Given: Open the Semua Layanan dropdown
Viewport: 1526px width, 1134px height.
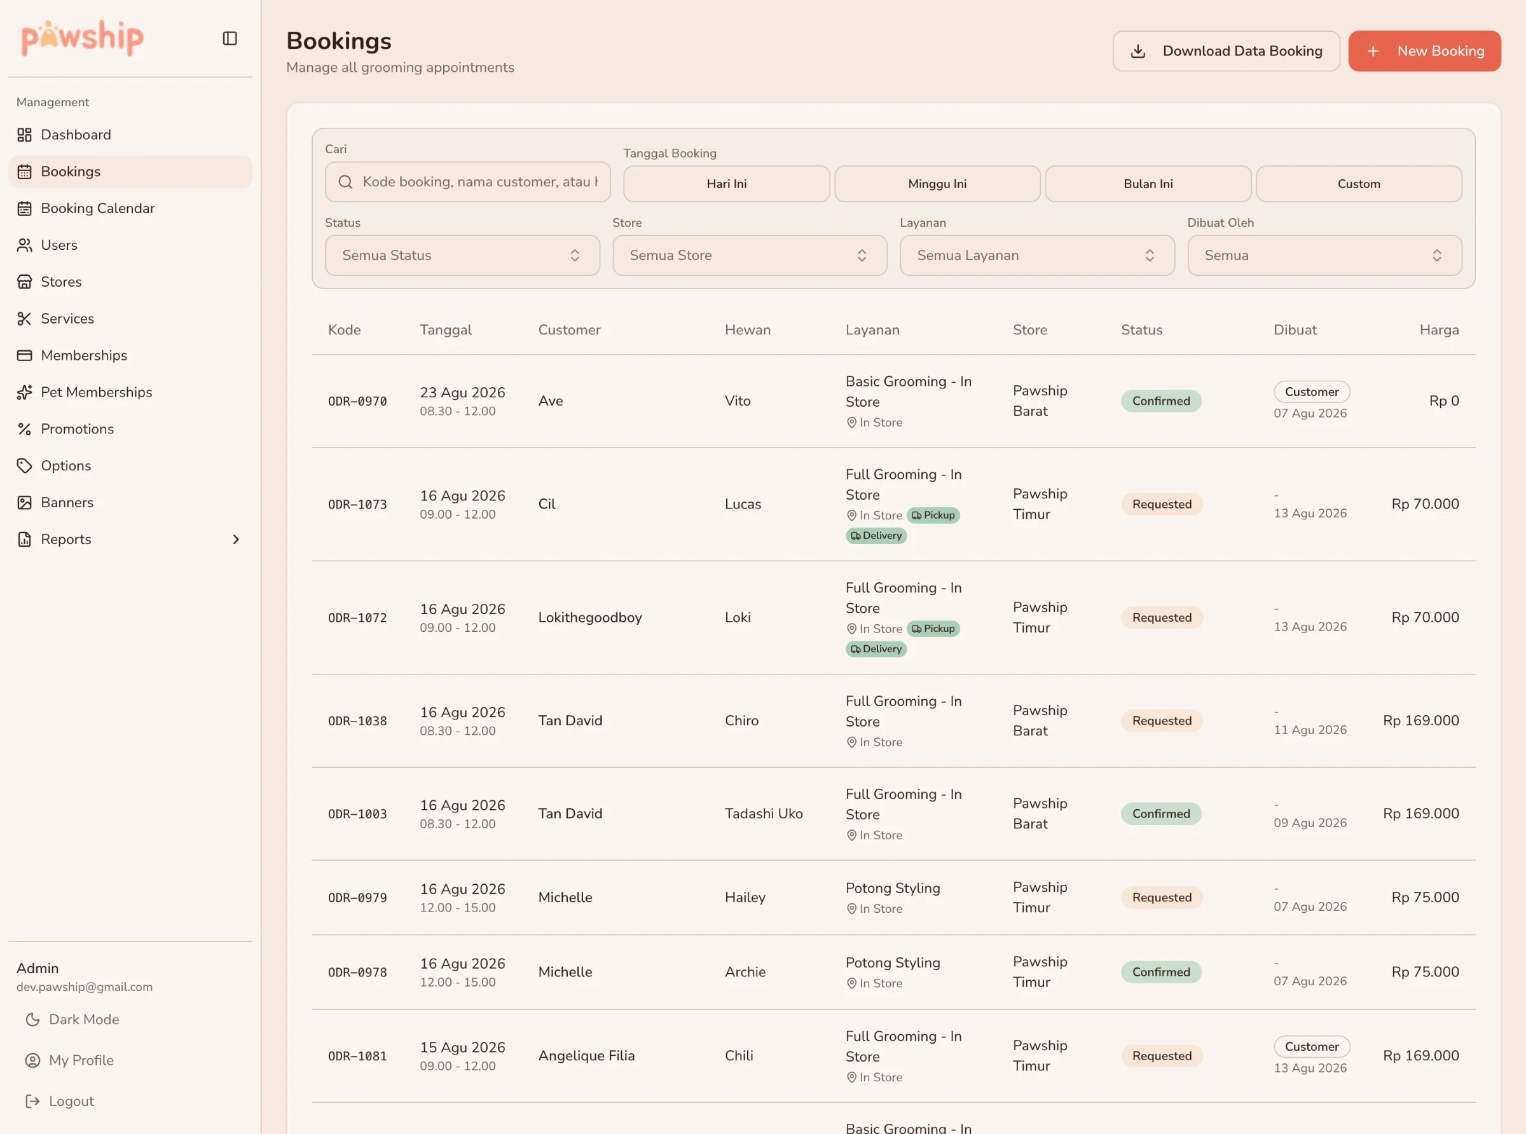Looking at the screenshot, I should (1037, 256).
